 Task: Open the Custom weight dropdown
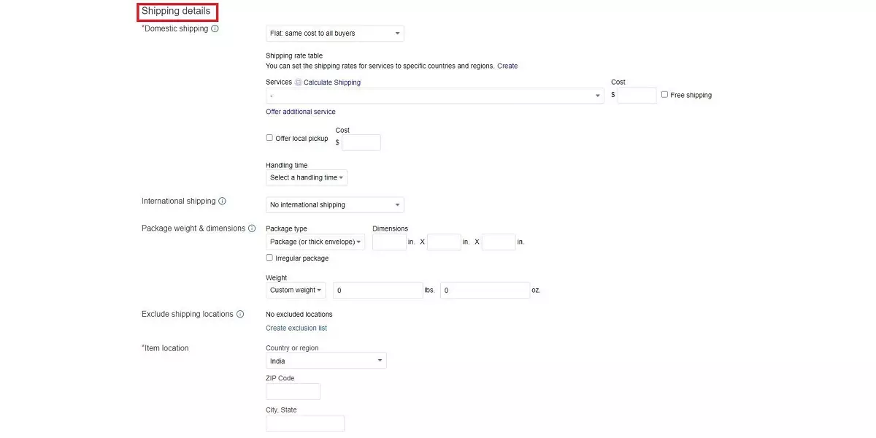tap(295, 290)
